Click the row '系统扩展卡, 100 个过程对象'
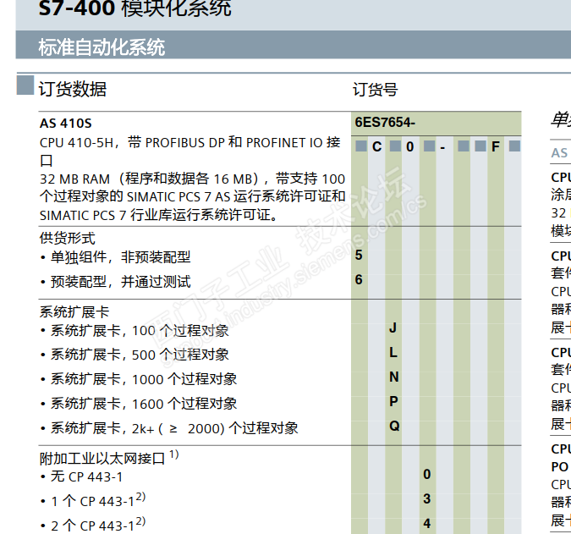This screenshot has width=571, height=534. [135, 331]
